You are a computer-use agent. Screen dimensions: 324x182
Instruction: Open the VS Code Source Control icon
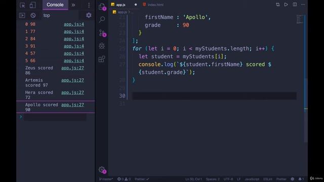pos(102,33)
